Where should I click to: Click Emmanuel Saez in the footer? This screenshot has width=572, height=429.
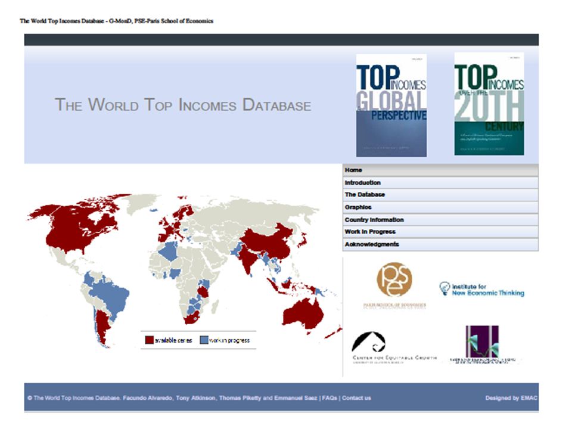click(296, 398)
